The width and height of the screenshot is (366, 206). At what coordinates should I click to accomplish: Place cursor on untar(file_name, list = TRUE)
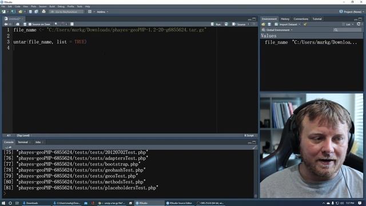pyautogui.click(x=50, y=42)
